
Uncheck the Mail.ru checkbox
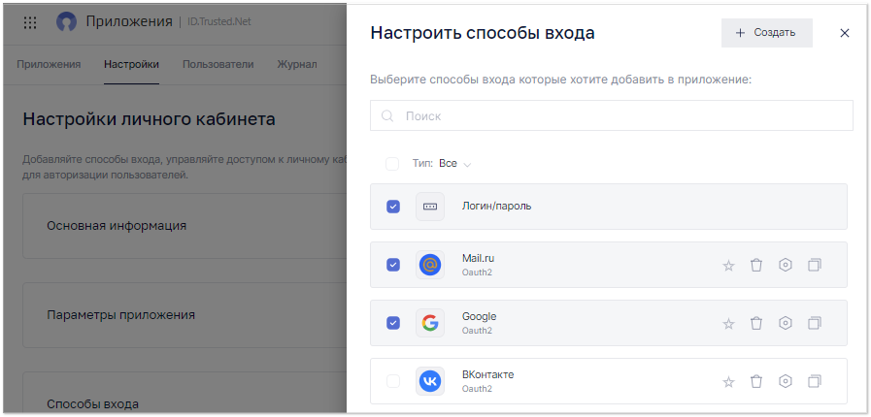click(392, 265)
